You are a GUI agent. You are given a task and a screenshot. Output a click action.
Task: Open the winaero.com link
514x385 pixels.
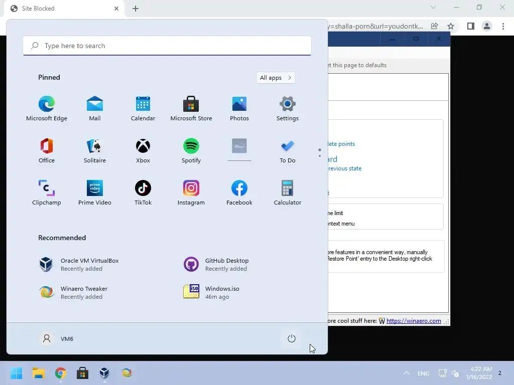414,321
